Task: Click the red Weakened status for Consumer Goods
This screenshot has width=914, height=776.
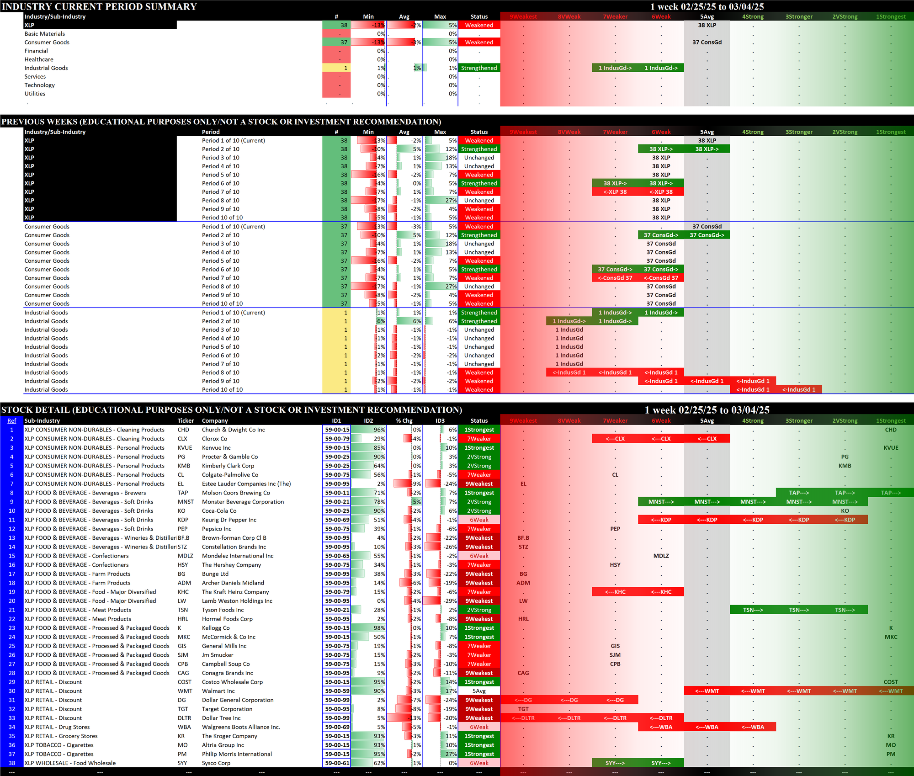Action: (478, 43)
